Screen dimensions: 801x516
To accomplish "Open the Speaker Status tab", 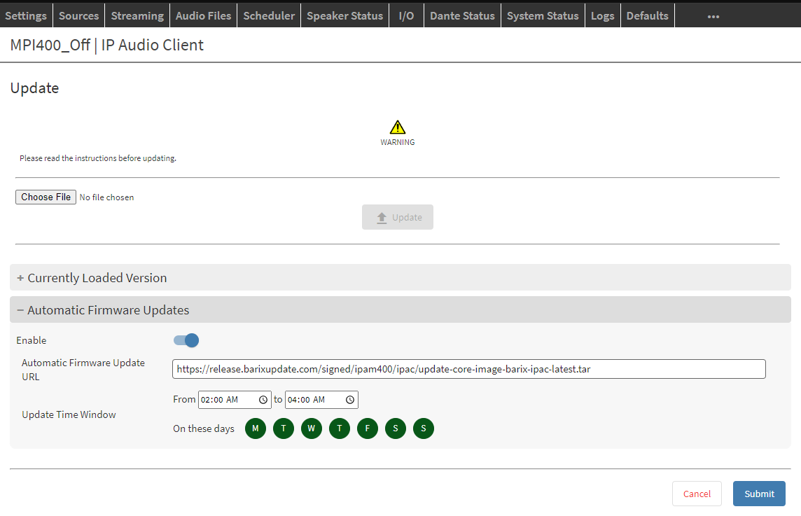I will tap(344, 15).
